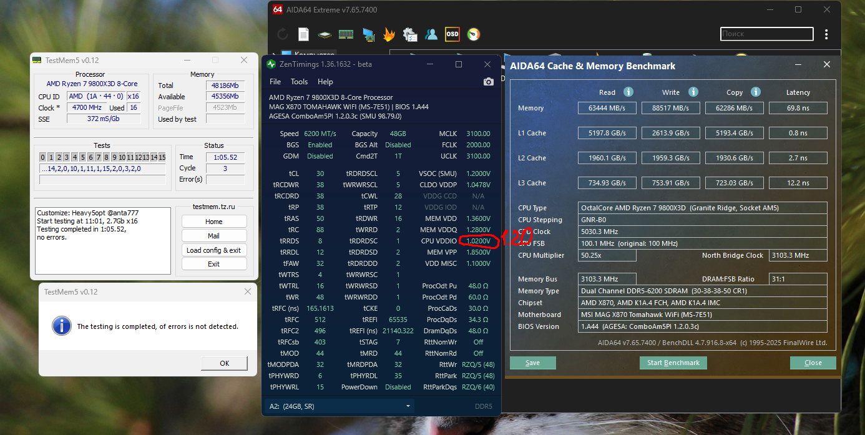This screenshot has width=865, height=435.
Task: Click the TestMem5 log text area
Action: [x=103, y=241]
